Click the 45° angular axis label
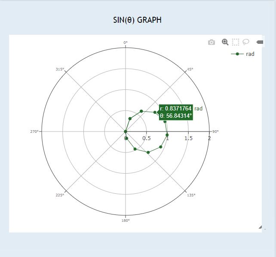This screenshot has width=276, height=257. (190, 69)
